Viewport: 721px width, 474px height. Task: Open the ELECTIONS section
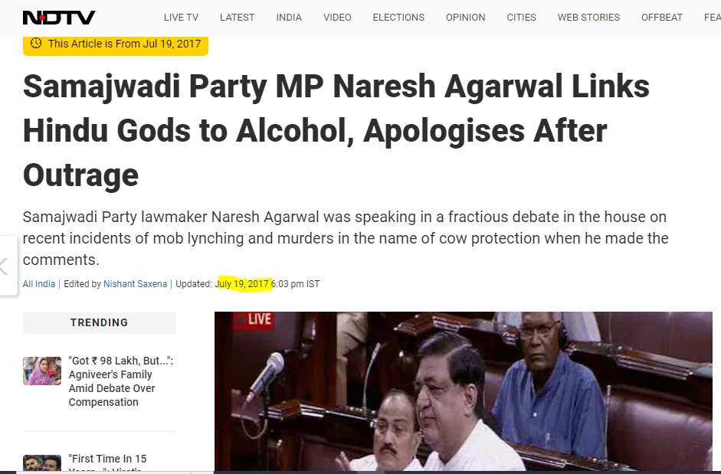click(x=398, y=18)
